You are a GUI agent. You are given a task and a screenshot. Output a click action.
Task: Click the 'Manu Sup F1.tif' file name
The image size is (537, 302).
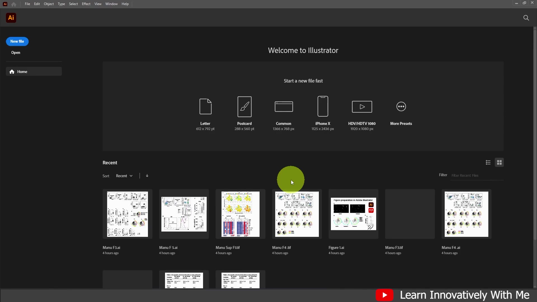point(228,247)
